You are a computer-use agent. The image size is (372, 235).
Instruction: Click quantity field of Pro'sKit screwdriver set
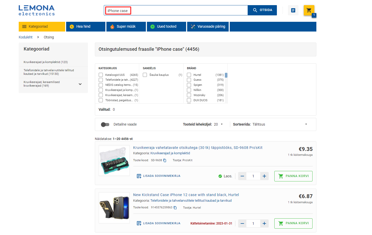253,176
